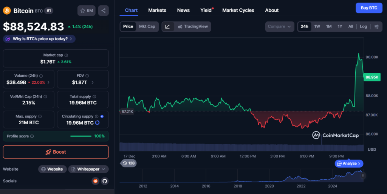Open the Compare dropdown
The image size is (387, 194).
[x=280, y=26]
